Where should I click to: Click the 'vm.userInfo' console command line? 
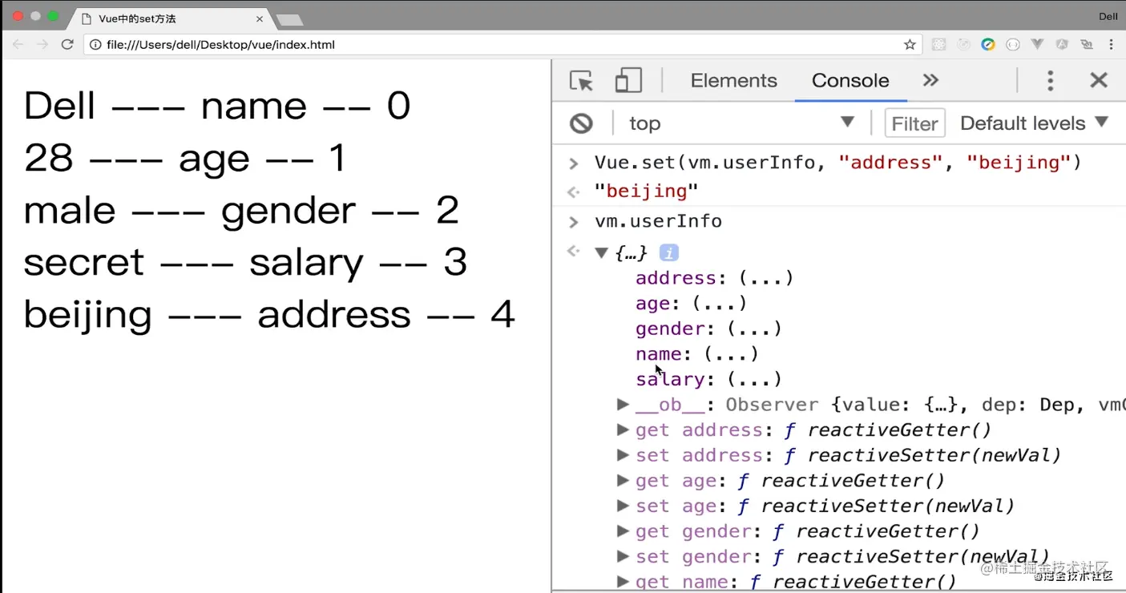[658, 221]
